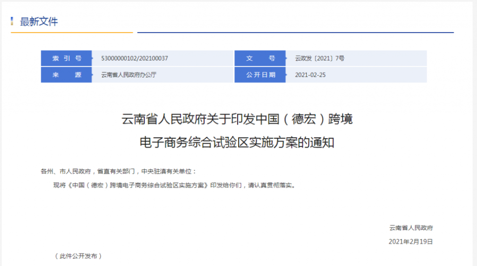The width and height of the screenshot is (477, 266).
Task: Click the body sentence beginning 现将《中国（德宏）
Action: pos(175,185)
